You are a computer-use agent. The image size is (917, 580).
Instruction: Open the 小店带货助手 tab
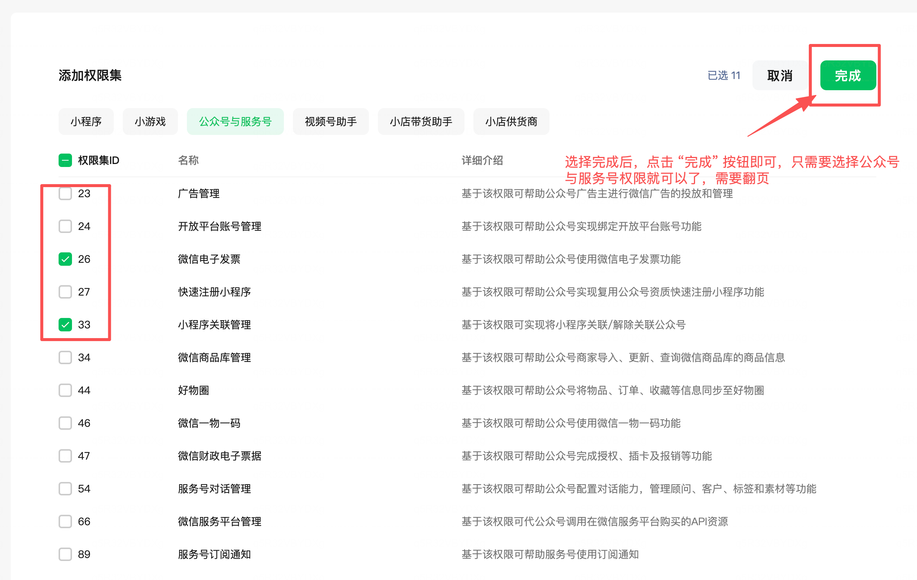tap(421, 122)
